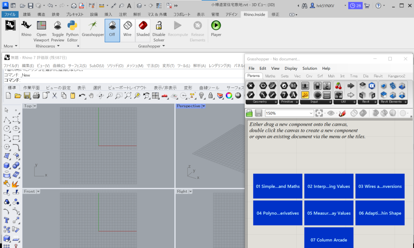Open Viewport in Rhino.Inside ribbon
The width and height of the screenshot is (414, 248).
pos(41,31)
